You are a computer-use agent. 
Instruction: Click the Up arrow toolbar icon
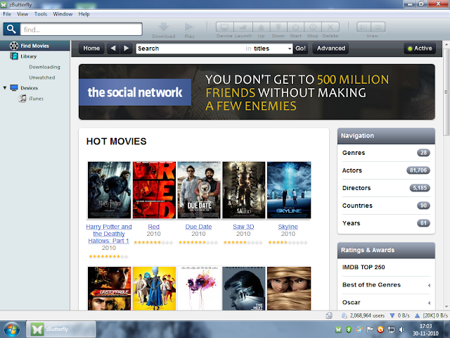pyautogui.click(x=261, y=27)
